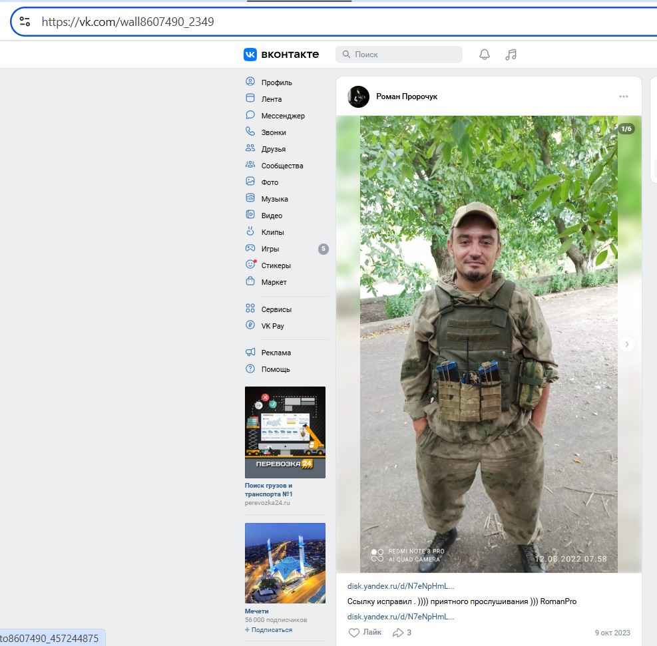Click the VK logo icon

pyautogui.click(x=250, y=55)
